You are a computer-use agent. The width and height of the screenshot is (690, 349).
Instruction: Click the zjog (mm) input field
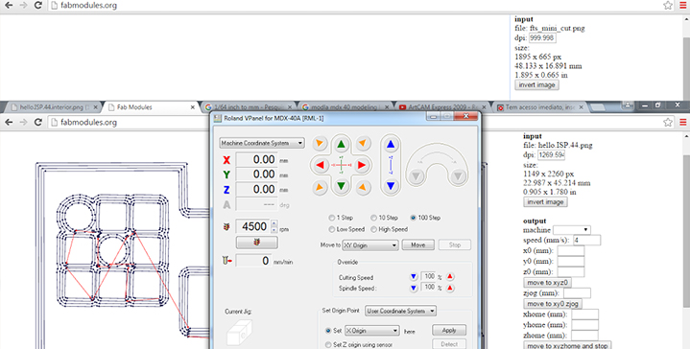pos(577,293)
